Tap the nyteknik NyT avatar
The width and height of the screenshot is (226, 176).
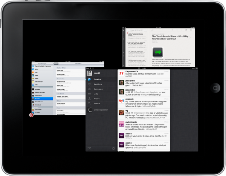[x=122, y=101]
